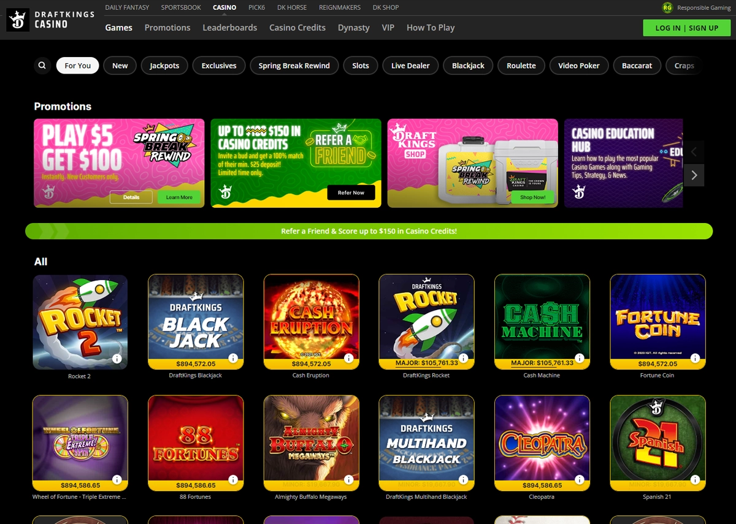Launch Almighty Buffalo Megaways game tile
This screenshot has width=736, height=524.
click(311, 443)
